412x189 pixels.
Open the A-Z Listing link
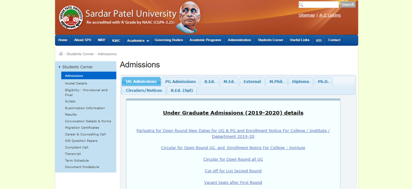(x=330, y=15)
